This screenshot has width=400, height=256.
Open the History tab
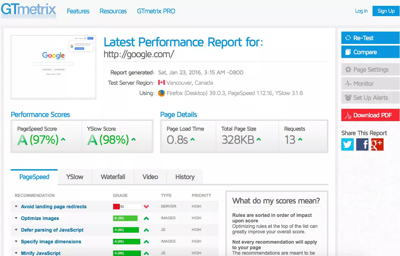pos(185,177)
